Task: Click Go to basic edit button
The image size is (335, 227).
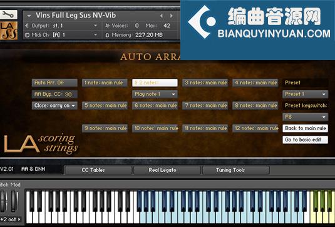Action: [306, 139]
